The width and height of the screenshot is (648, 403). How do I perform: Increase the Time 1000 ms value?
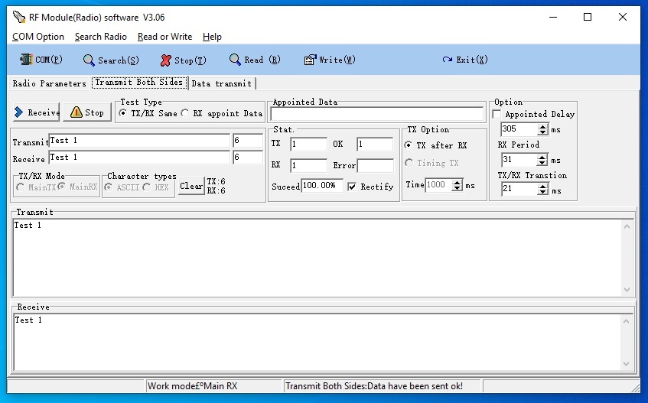pyautogui.click(x=457, y=182)
